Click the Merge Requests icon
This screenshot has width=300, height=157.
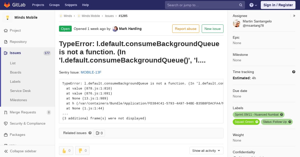click(x=6, y=112)
